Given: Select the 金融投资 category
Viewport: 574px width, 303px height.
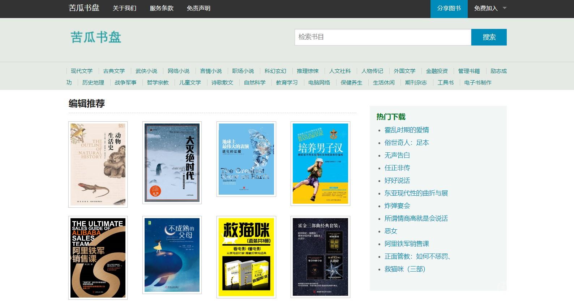Looking at the screenshot, I should pos(437,71).
